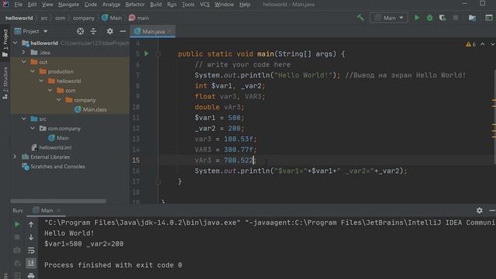Open the File menu
This screenshot has width=496, height=279.
(x=19, y=5)
